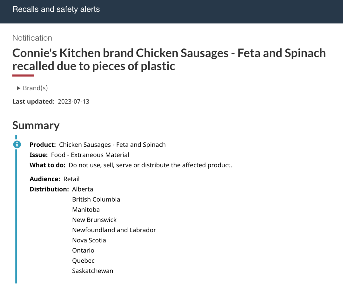Click the Issue value Food - Extraneous Material
343x289 pixels.
coord(90,155)
